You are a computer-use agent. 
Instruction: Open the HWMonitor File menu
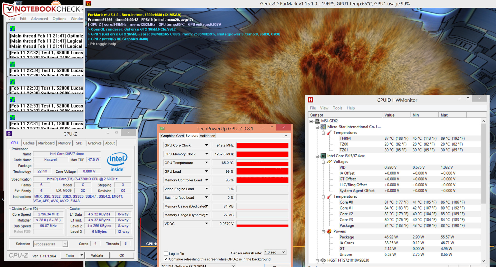coord(313,108)
